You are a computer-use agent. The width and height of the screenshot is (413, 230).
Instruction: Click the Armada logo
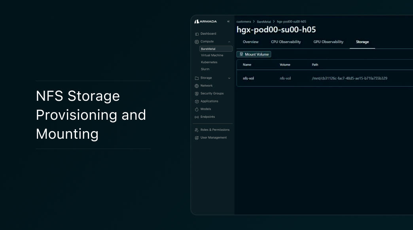click(205, 22)
